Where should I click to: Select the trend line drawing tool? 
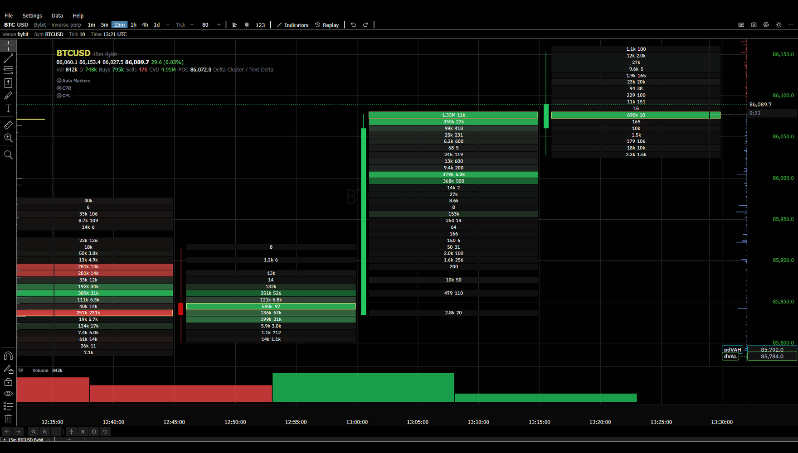pos(8,58)
